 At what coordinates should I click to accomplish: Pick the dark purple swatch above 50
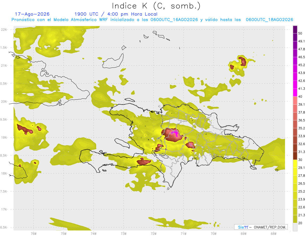pyautogui.click(x=295, y=30)
